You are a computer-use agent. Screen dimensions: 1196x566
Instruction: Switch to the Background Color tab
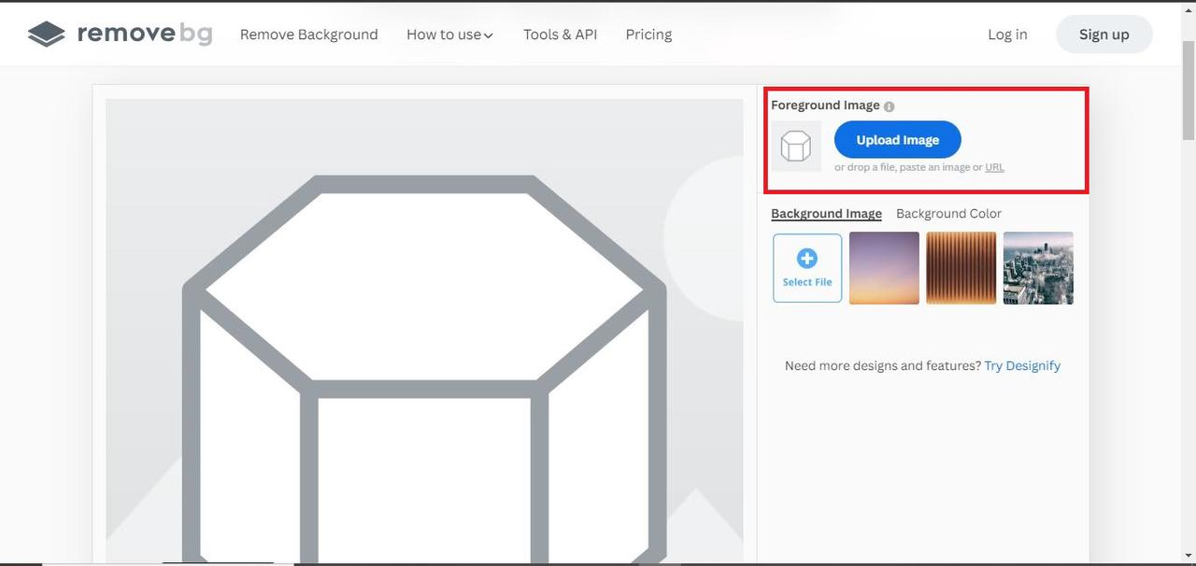[x=948, y=214]
